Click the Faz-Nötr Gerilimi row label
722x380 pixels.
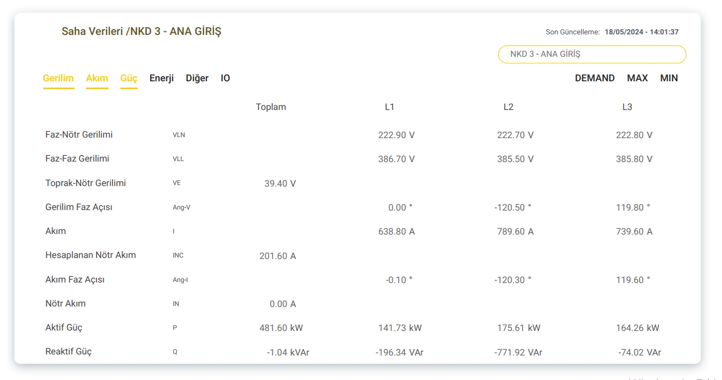(x=79, y=134)
